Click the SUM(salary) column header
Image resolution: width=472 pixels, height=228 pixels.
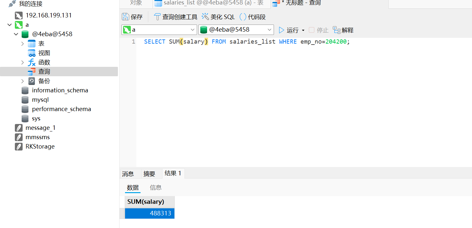pos(150,202)
